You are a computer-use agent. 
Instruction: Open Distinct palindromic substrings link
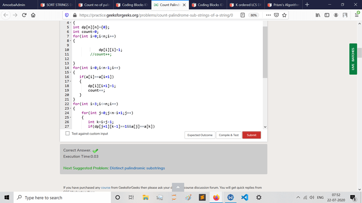point(137,168)
